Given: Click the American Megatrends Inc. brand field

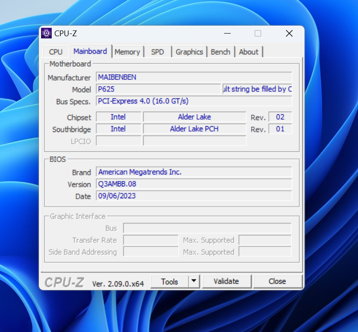Looking at the screenshot, I should [194, 172].
